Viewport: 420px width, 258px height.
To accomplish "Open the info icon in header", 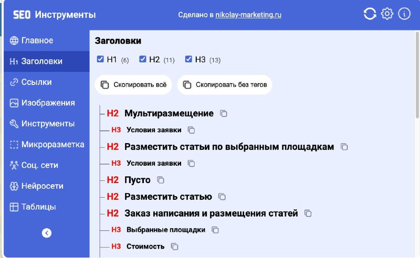I will pos(404,14).
